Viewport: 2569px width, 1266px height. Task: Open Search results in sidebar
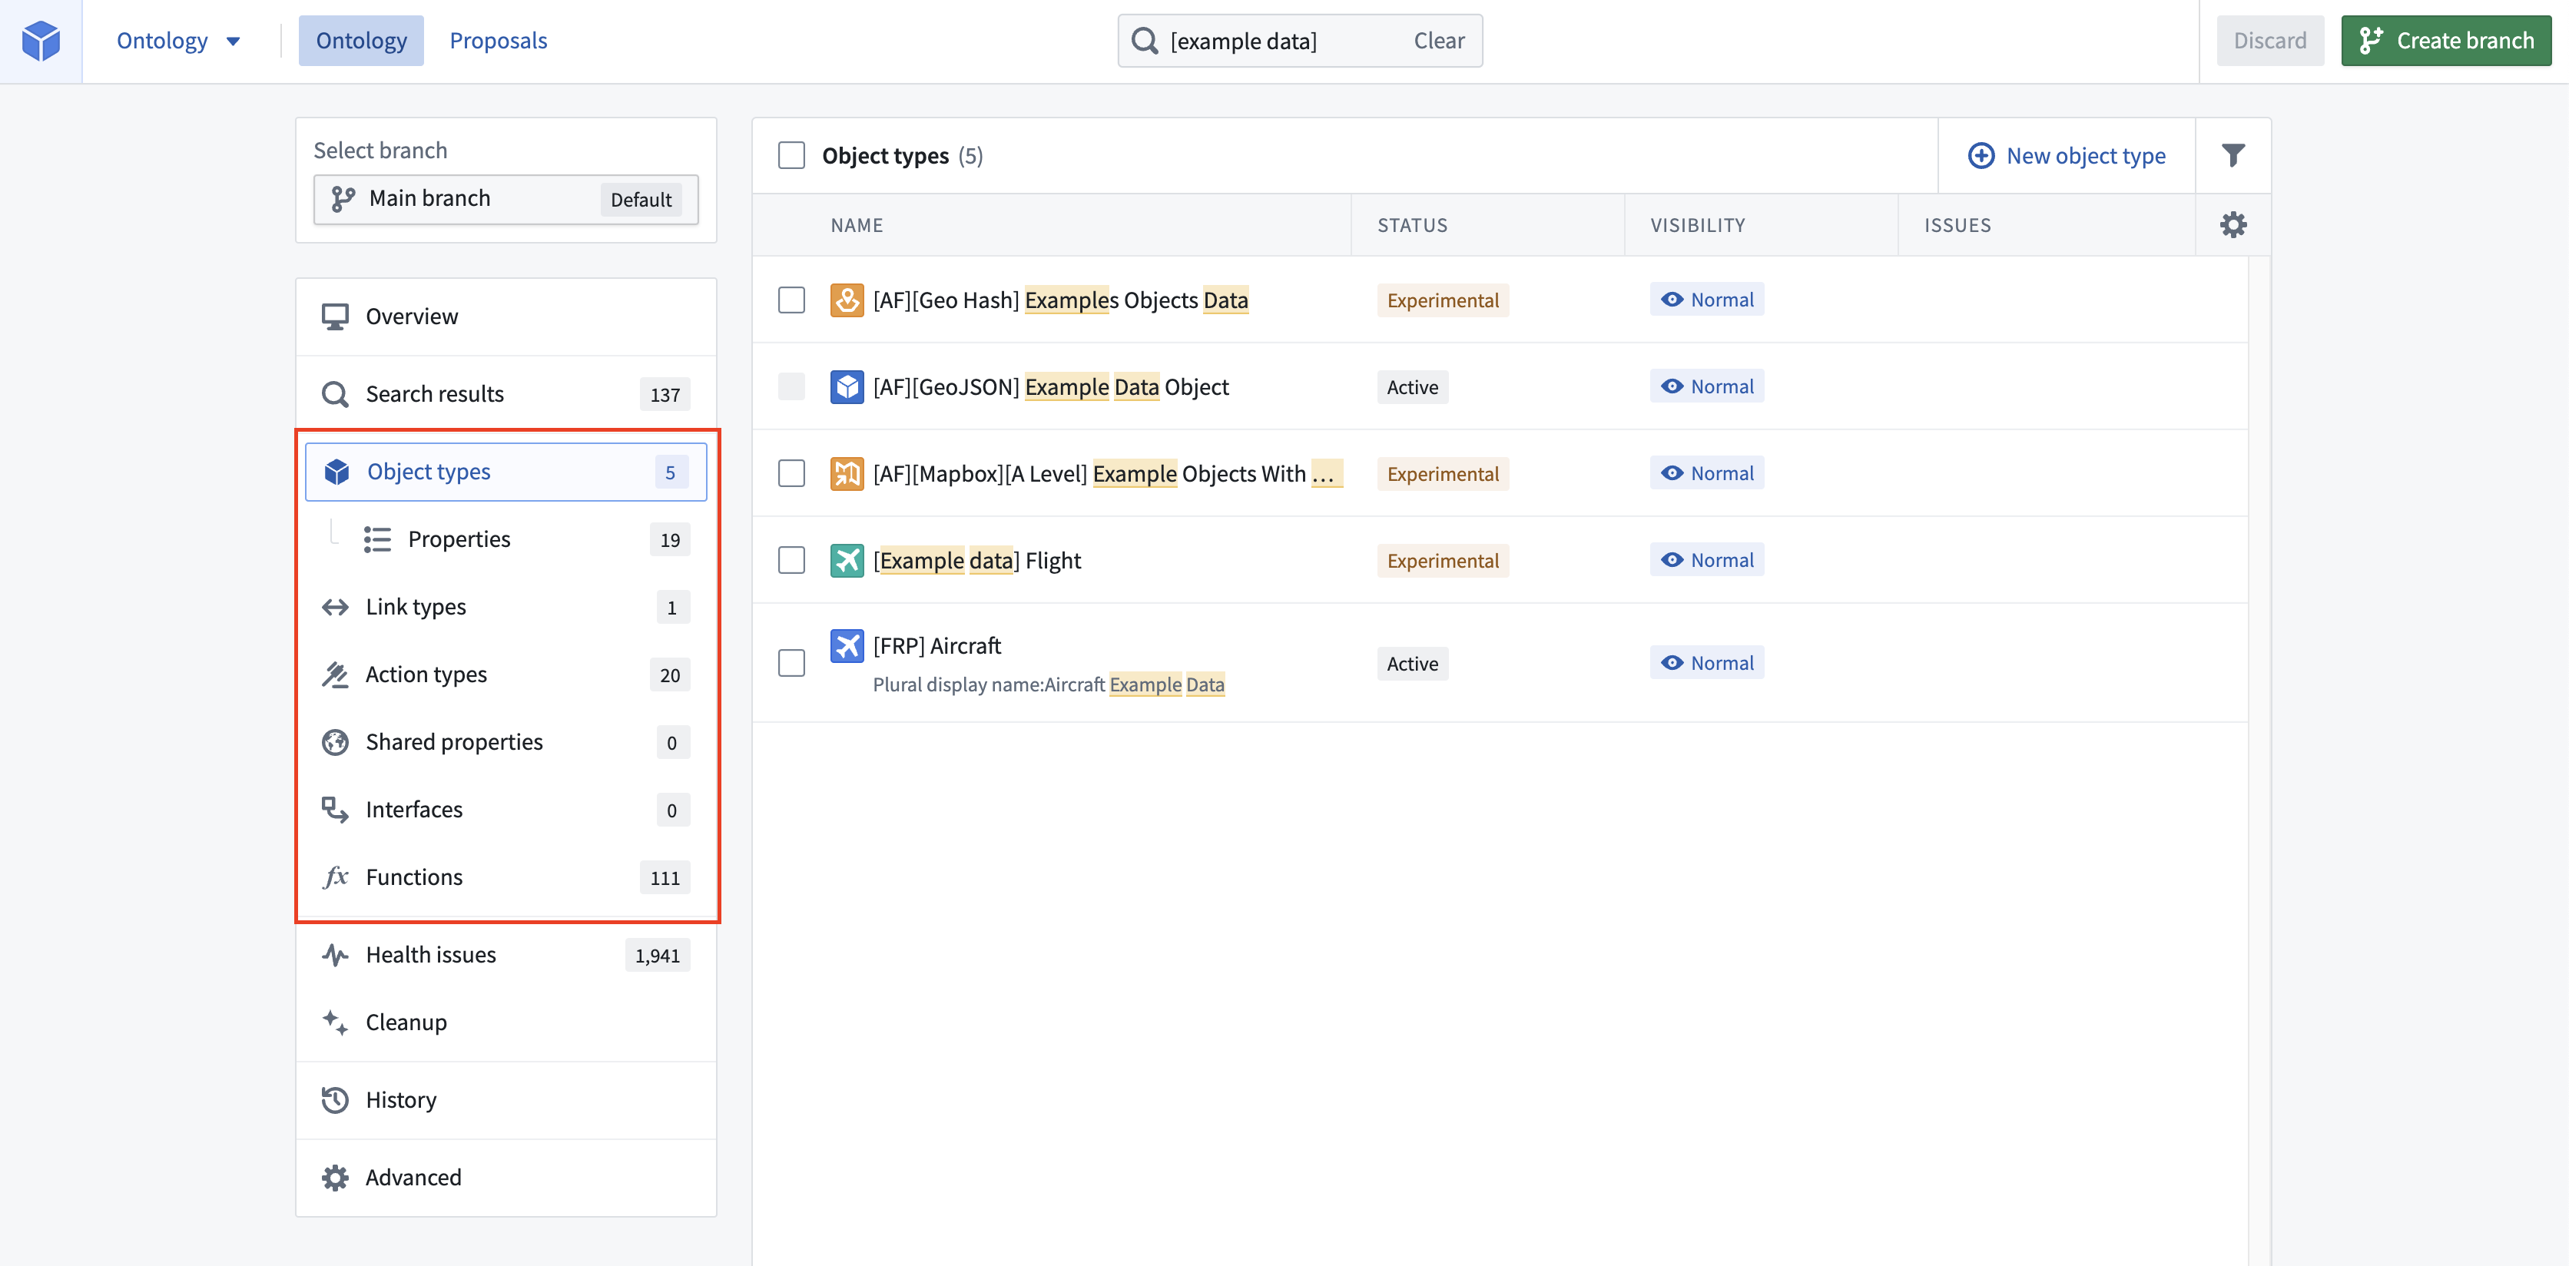tap(506, 394)
